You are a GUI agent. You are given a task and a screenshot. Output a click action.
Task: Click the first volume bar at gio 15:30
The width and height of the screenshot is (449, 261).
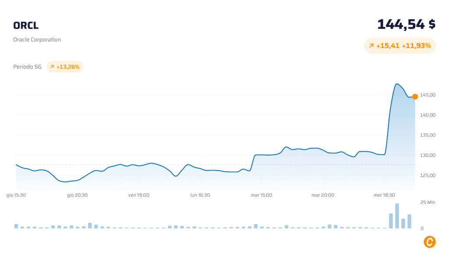(x=16, y=226)
